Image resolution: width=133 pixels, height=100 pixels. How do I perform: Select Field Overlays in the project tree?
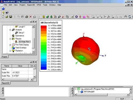[21, 48]
